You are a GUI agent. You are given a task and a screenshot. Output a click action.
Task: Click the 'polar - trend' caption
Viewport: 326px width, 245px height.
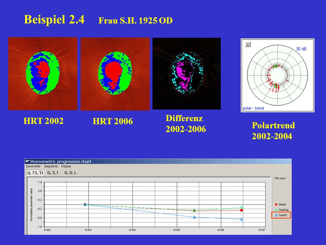tap(253, 108)
